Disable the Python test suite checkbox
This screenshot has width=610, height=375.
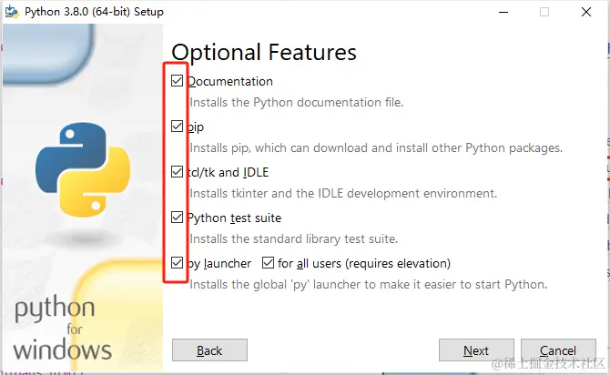coord(177,218)
